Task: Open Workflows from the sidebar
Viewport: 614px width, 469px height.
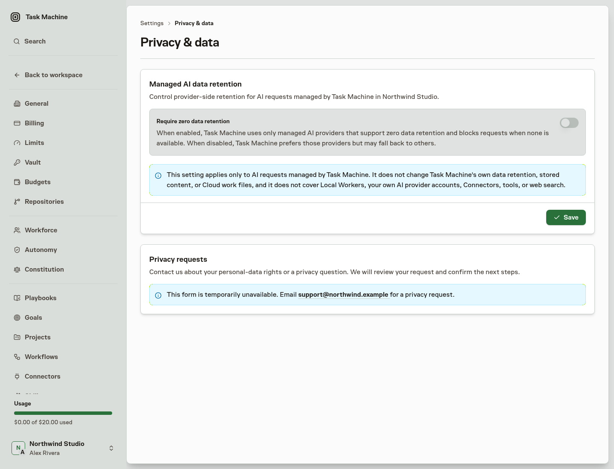Action: 63,357
